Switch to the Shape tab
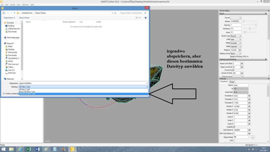270x152 pixels. tap(232, 82)
